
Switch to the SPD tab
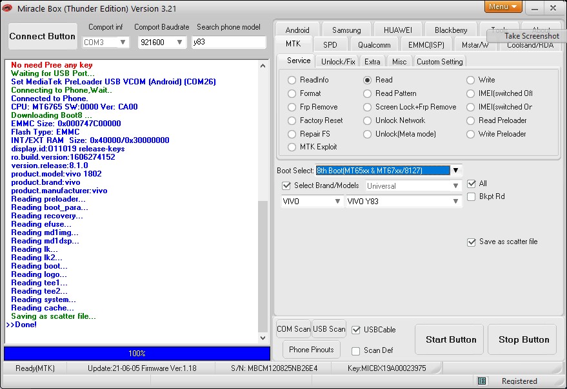click(x=330, y=45)
